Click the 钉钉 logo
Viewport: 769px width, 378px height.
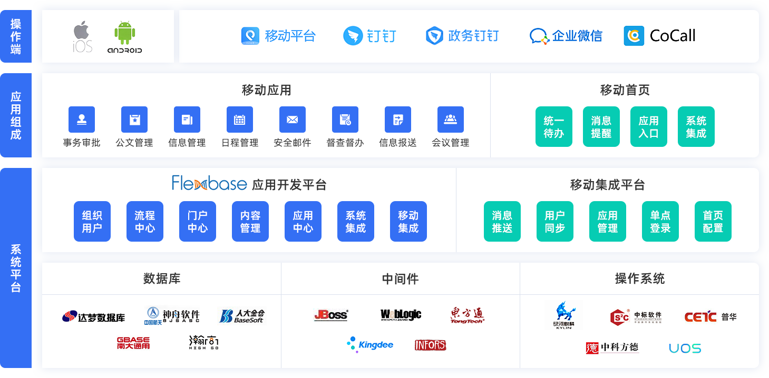click(x=353, y=36)
